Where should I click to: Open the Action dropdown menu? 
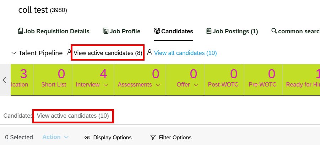pyautogui.click(x=55, y=137)
